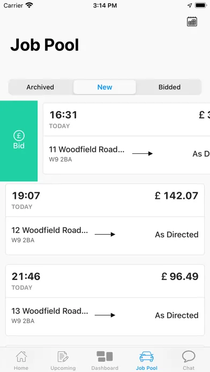
Task: Open the 21:46 job for £96.49
Action: click(x=105, y=281)
